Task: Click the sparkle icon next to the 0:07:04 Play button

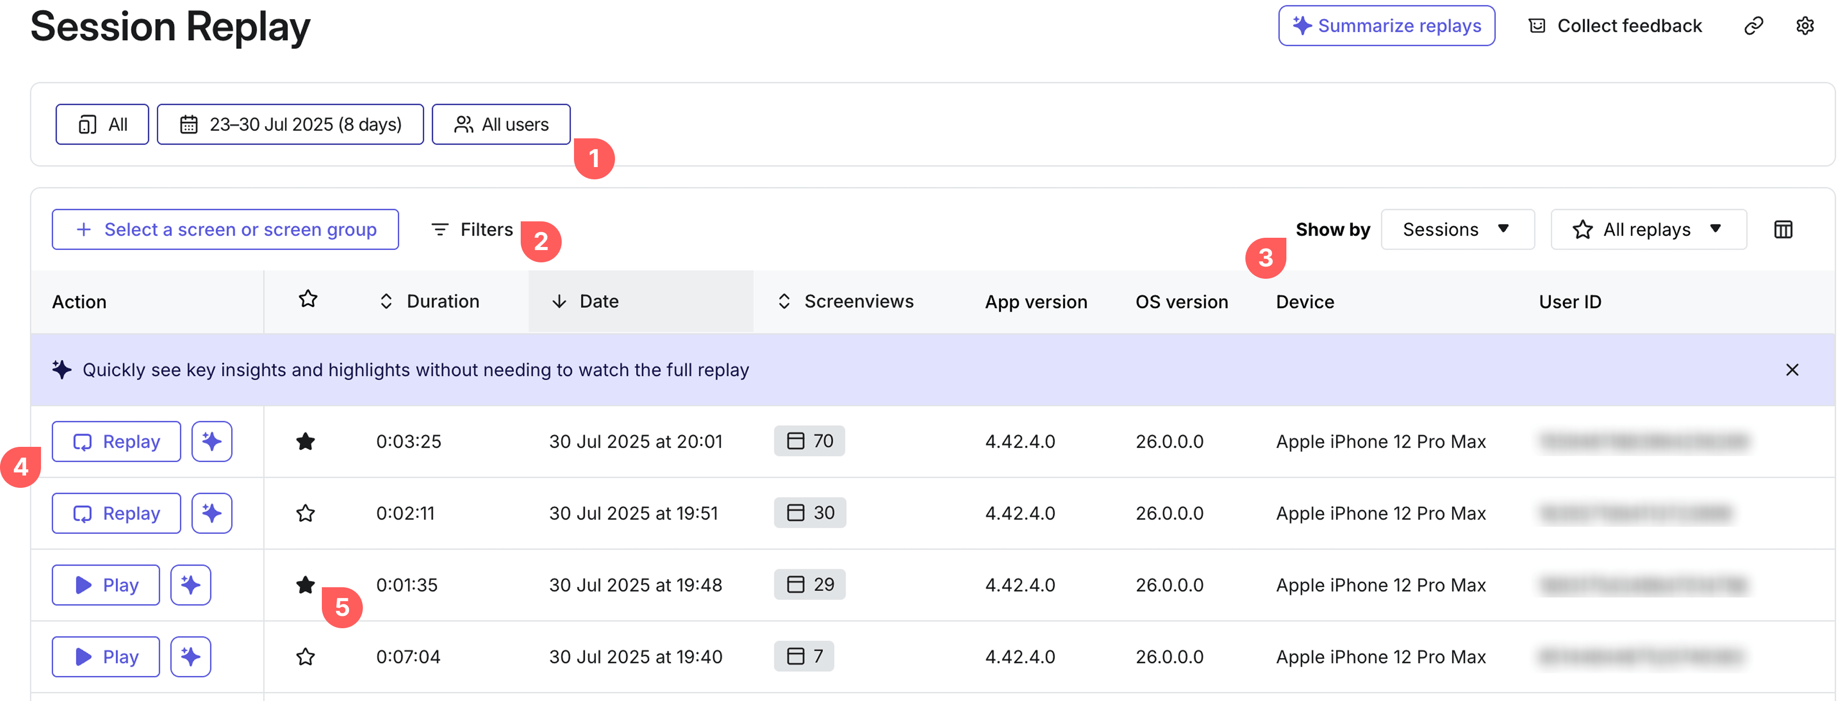Action: coord(190,656)
